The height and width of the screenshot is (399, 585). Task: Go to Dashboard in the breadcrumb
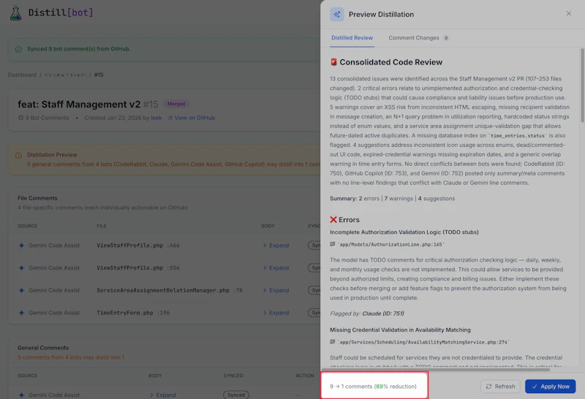point(22,75)
